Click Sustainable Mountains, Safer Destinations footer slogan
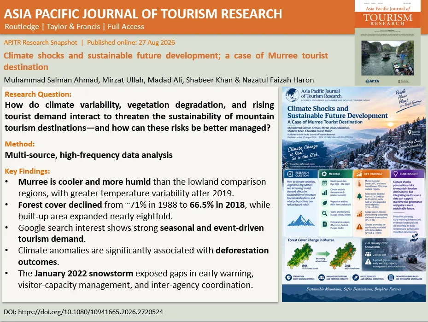428x322 pixels. tap(353, 289)
